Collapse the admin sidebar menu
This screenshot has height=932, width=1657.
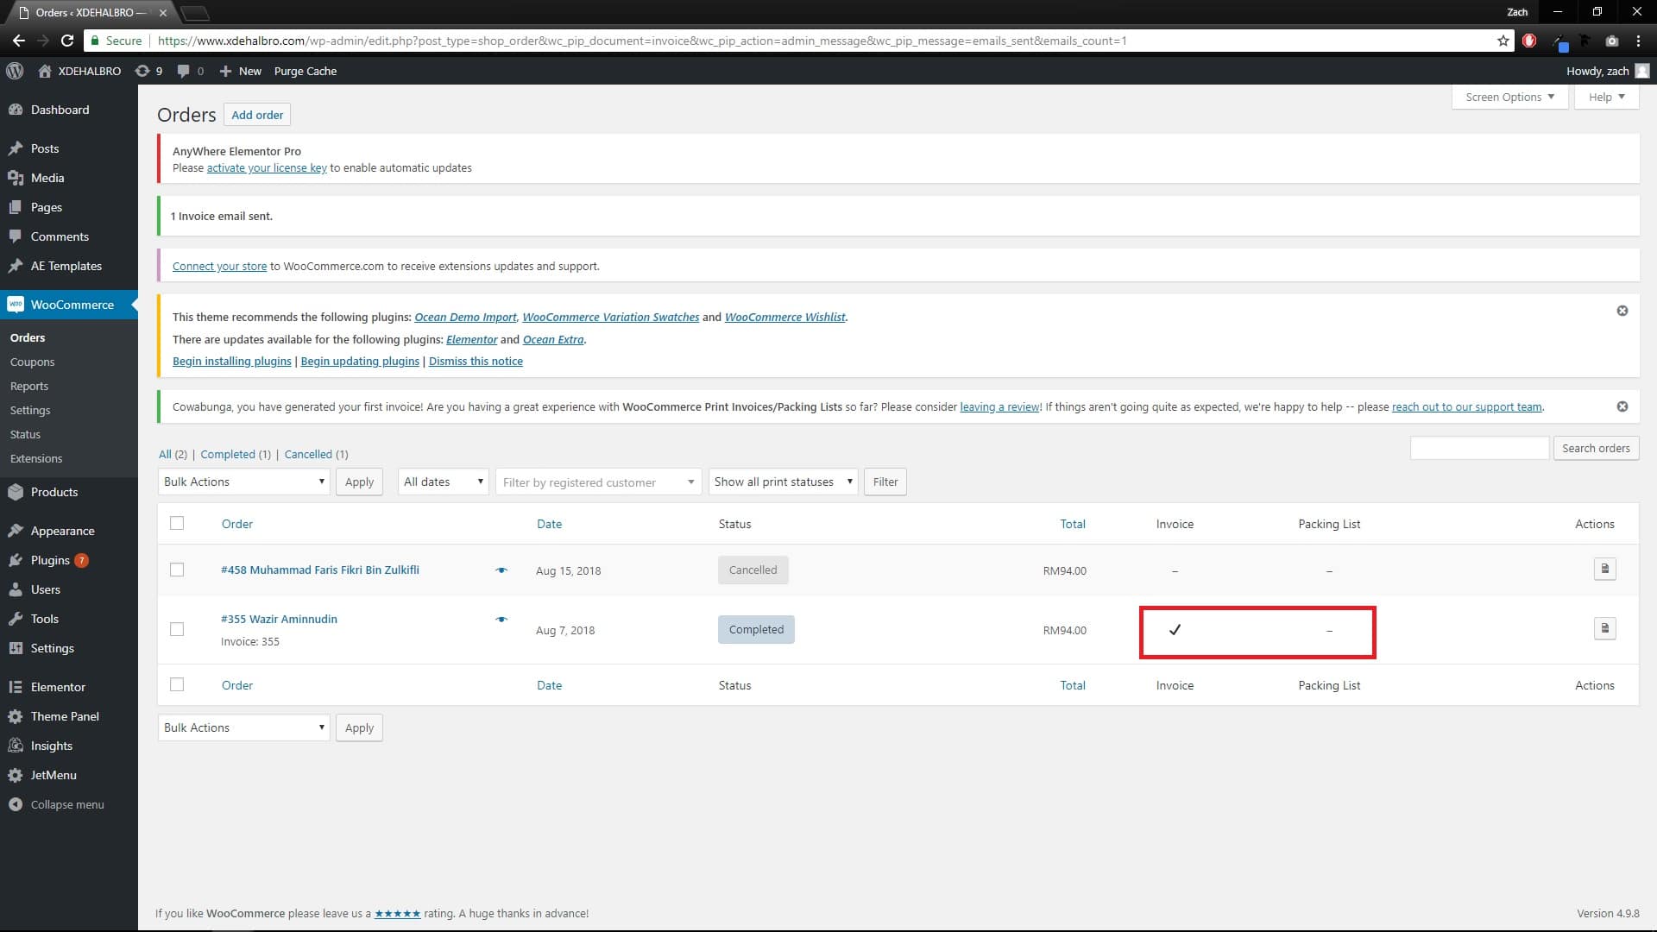[x=69, y=804]
